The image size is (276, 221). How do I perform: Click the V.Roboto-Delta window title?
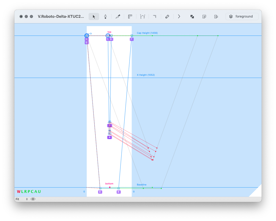pyautogui.click(x=61, y=16)
